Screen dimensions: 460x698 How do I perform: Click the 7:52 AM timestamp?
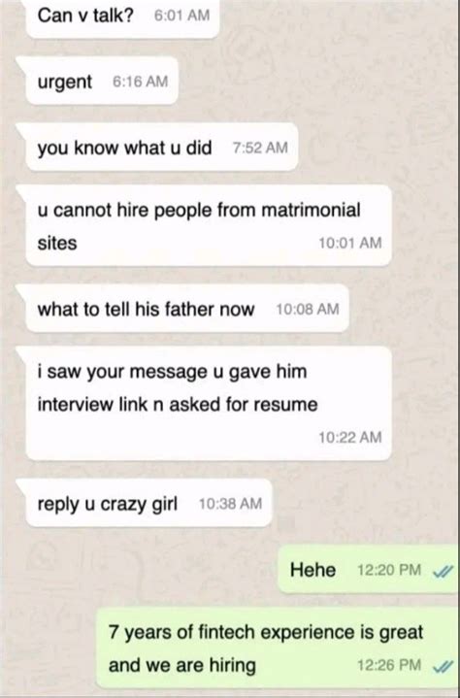(260, 148)
